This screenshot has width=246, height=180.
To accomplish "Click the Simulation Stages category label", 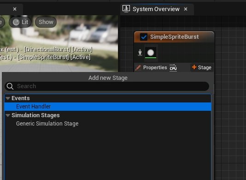I will point(35,115).
